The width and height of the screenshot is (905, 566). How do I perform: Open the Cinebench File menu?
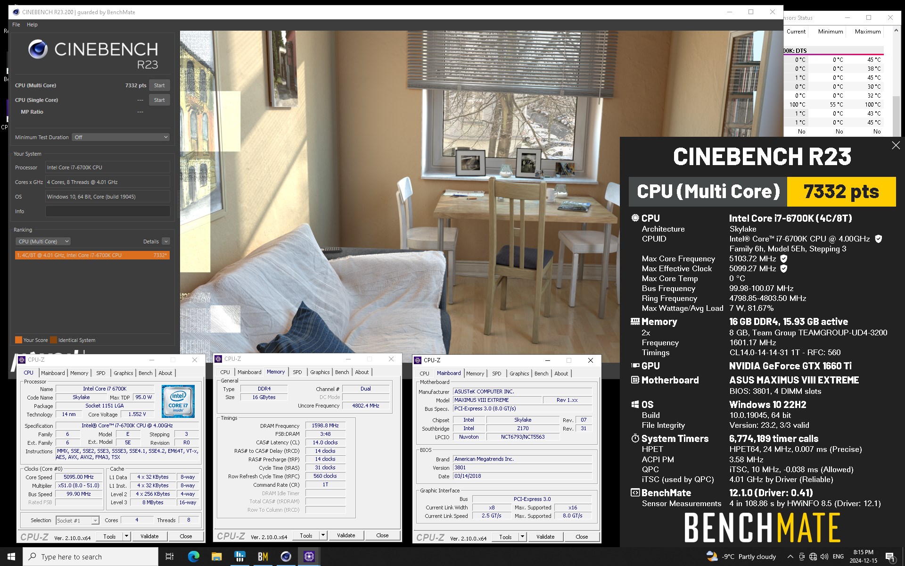coord(16,25)
